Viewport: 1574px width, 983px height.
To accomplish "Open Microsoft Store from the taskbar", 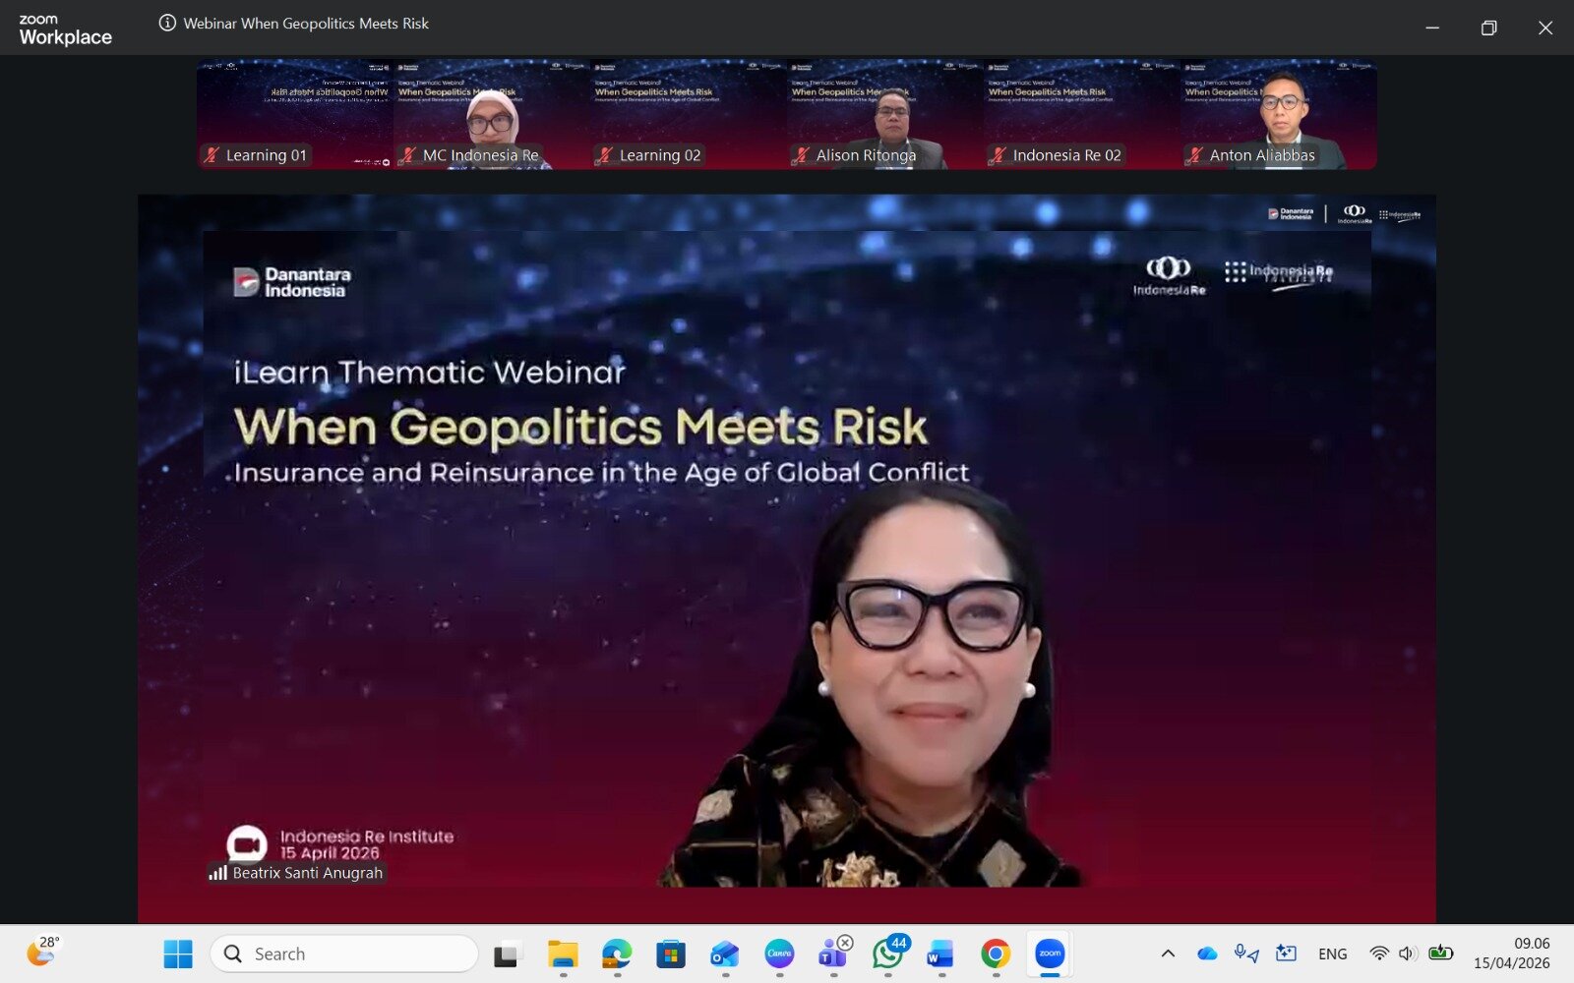I will point(671,954).
